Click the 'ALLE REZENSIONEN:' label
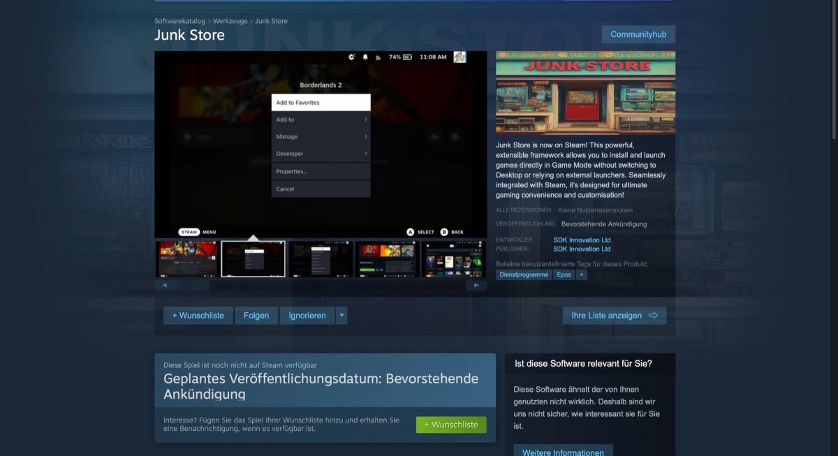Screen dimensions: 838x456 pyautogui.click(x=524, y=209)
